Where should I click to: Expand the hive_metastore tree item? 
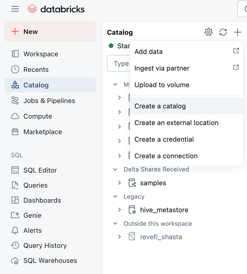120,210
